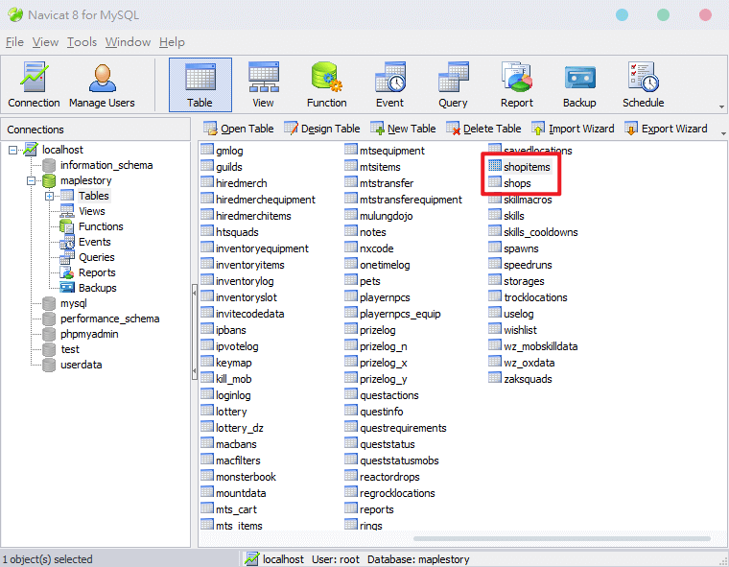
Task: Open the Tools menu
Action: coord(82,42)
